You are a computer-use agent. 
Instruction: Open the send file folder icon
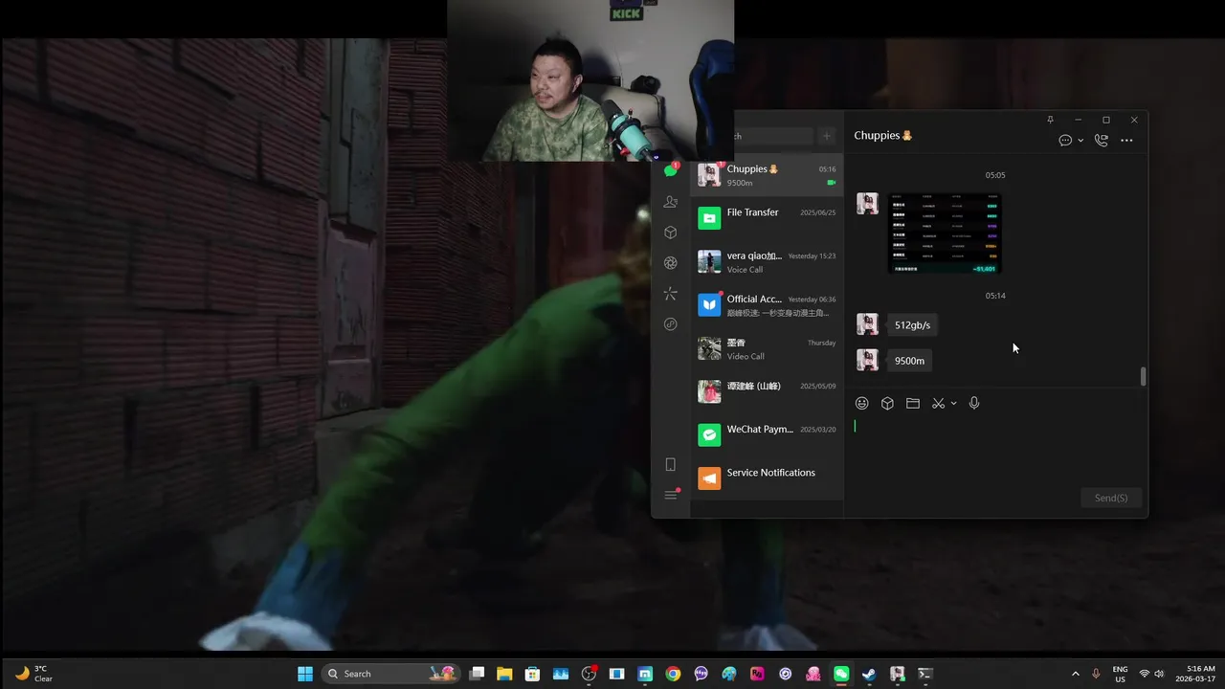click(913, 403)
